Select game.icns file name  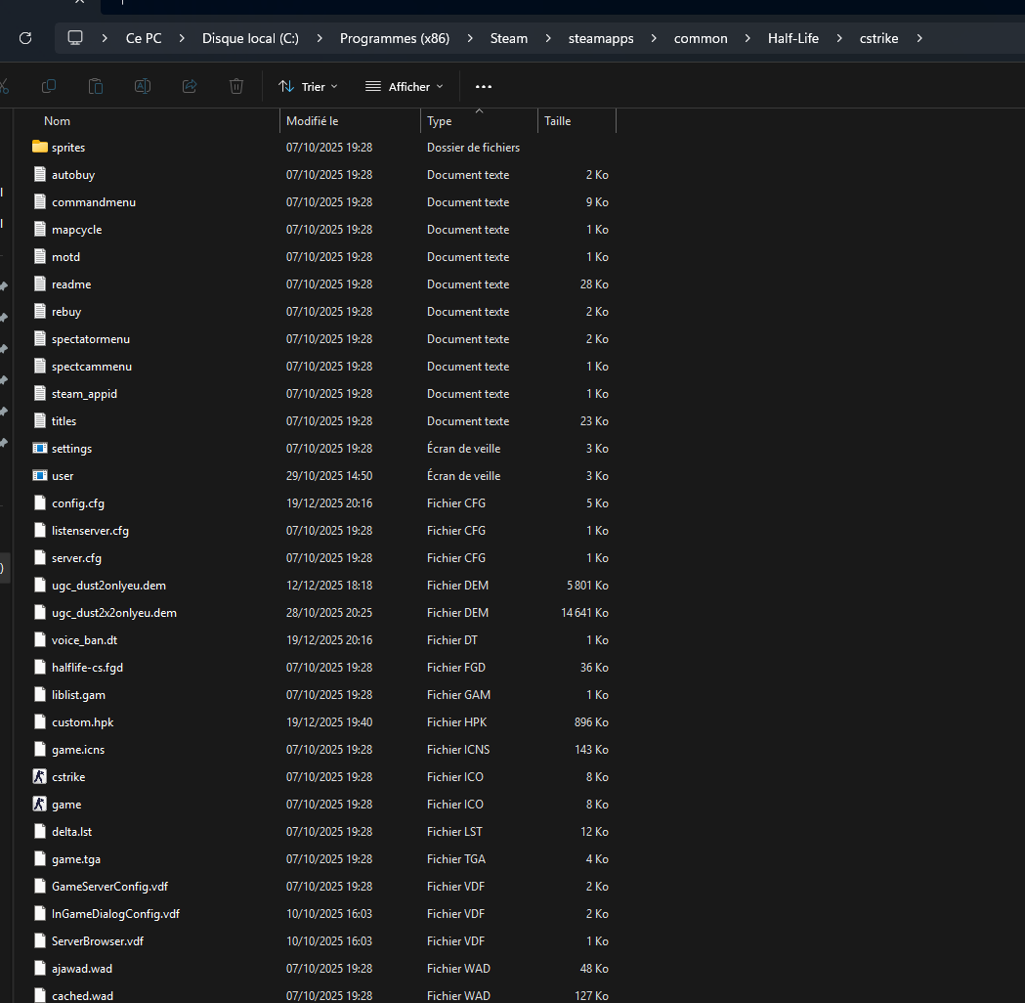(78, 749)
